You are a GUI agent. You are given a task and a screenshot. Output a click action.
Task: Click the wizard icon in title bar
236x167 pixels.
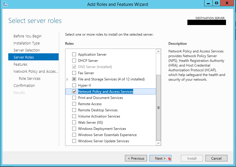[x=5, y=4]
